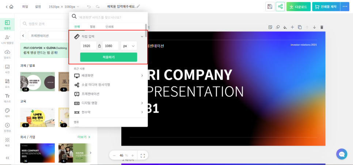Screen dimensions: 353x165
Task: Switch to the 인쇄용 tab
Action: tap(109, 27)
